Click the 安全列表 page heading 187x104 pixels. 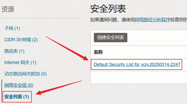[x=108, y=9]
